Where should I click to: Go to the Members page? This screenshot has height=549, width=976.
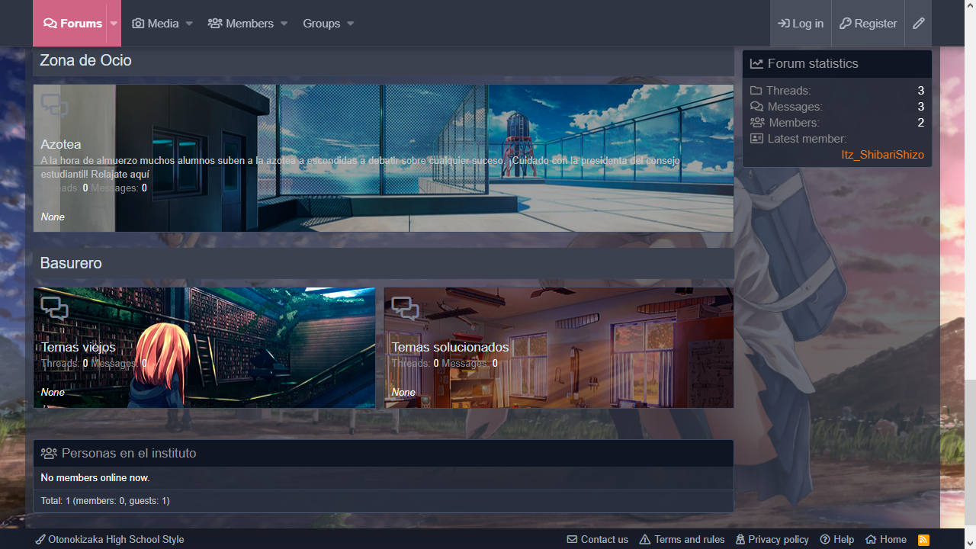pos(241,24)
